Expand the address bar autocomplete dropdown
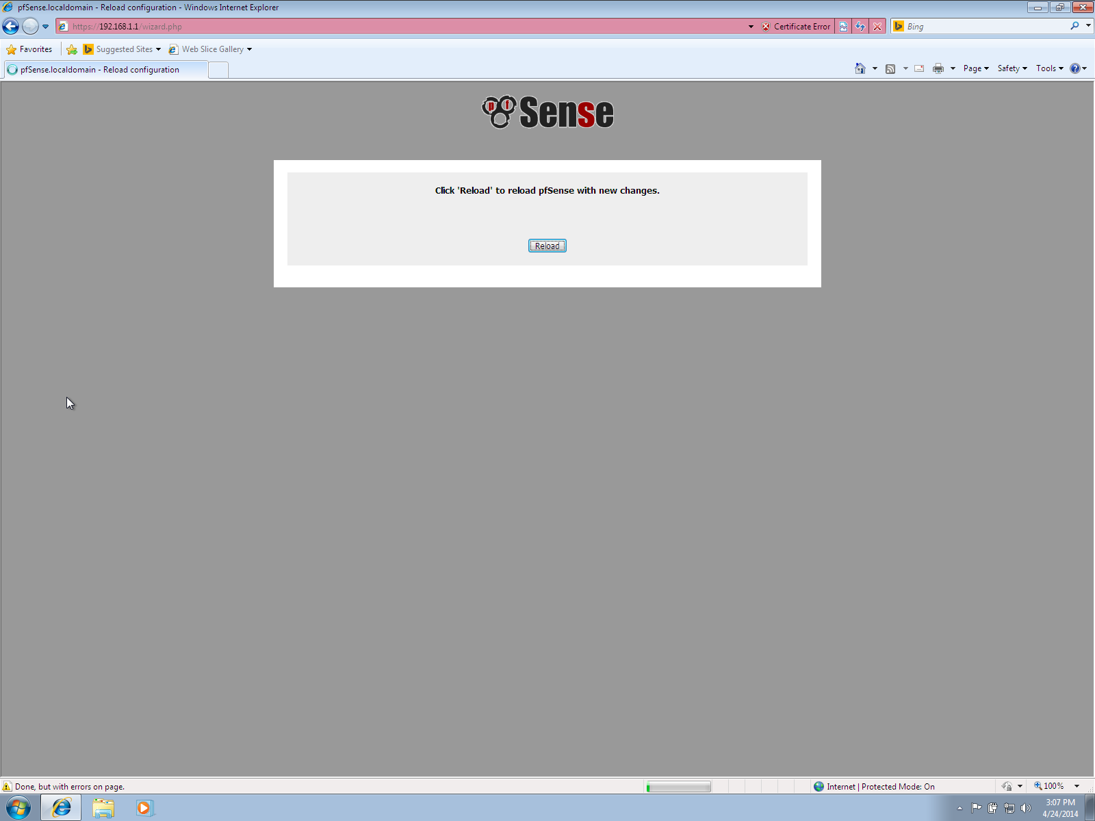The image size is (1095, 821). (751, 27)
